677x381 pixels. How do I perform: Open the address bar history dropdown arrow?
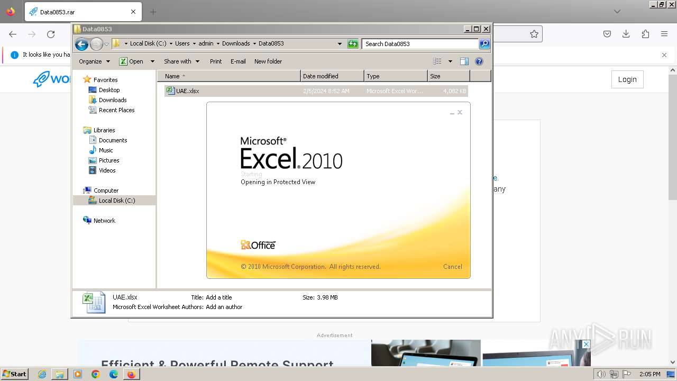340,44
